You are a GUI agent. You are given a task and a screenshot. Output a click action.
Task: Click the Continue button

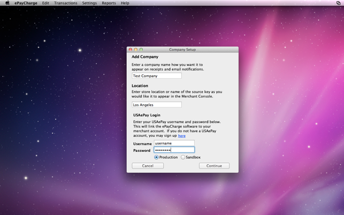point(214,166)
